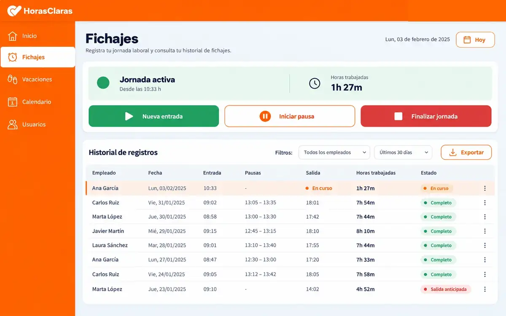Click the Exportar button

[466, 153]
